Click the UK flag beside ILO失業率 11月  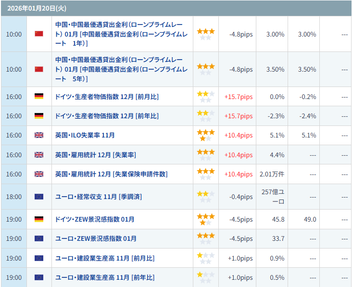point(39,136)
